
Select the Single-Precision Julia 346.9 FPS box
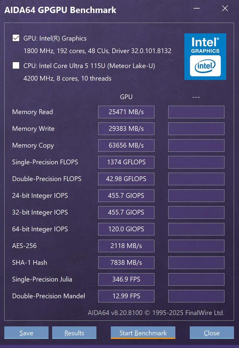tap(126, 279)
